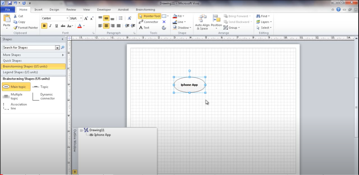Open Microsoft Visio Help
This screenshot has width=359, height=175.
pos(339,10)
